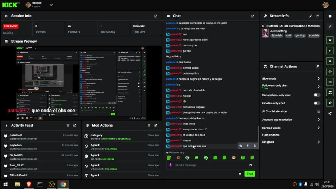Open chat settings gear next to the Chat button
Screen dimensions: 336x189
click(x=240, y=174)
